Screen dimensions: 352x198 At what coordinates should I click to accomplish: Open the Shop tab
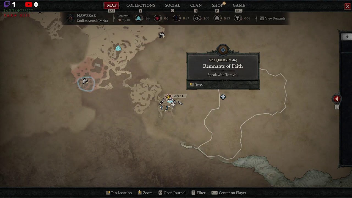pos(217,5)
